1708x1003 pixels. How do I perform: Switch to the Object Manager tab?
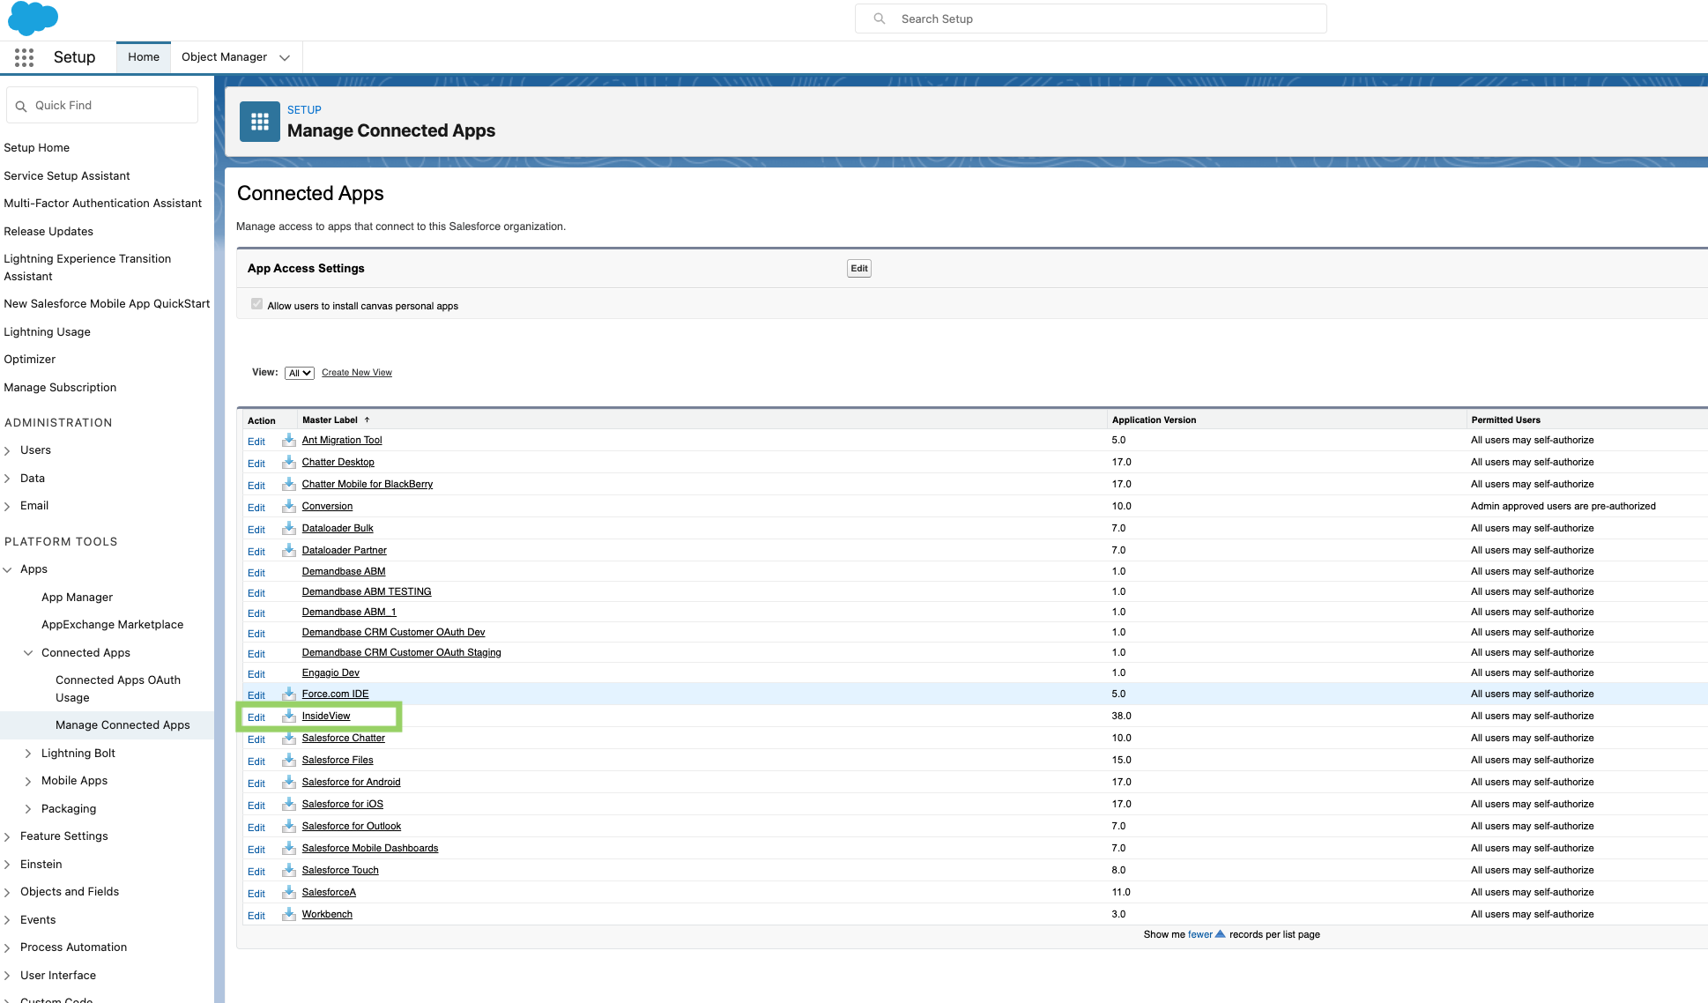click(224, 57)
